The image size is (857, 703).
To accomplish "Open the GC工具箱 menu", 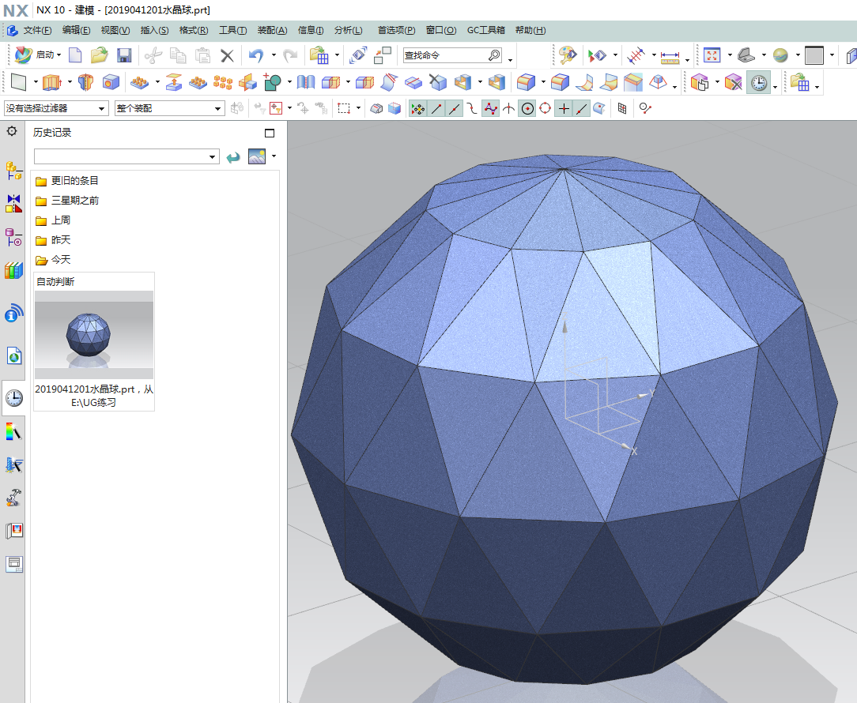I will 486,30.
